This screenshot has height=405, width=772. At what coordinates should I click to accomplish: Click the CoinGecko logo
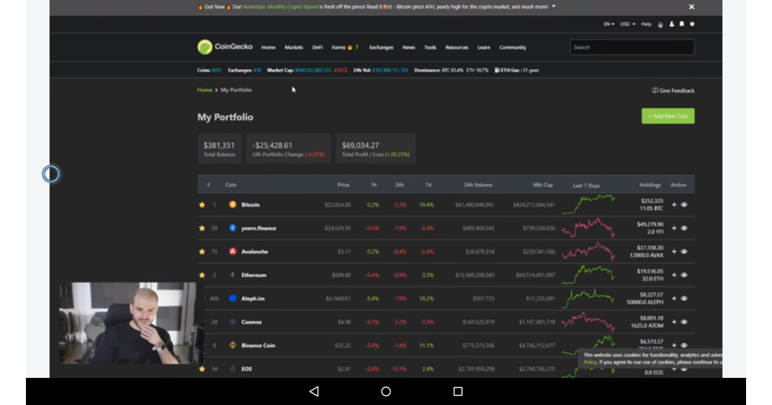(225, 47)
